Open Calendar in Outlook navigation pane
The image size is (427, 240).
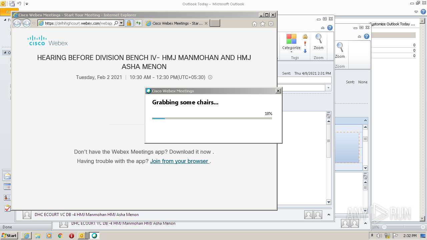pyautogui.click(x=7, y=187)
